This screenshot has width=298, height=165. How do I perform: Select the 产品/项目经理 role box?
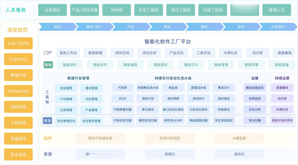(x=84, y=10)
